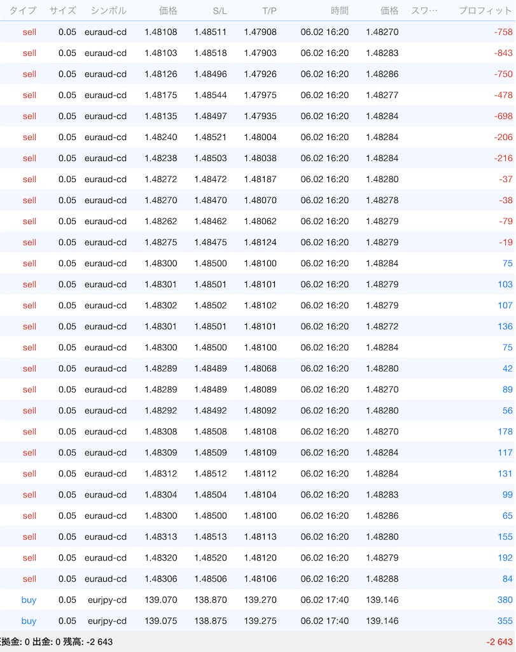Screen dimensions: 516x652
Task: Click the take profit value 1.48187
Action: [x=260, y=179]
